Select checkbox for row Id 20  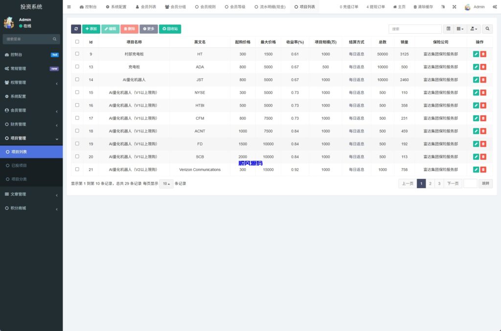tap(77, 156)
